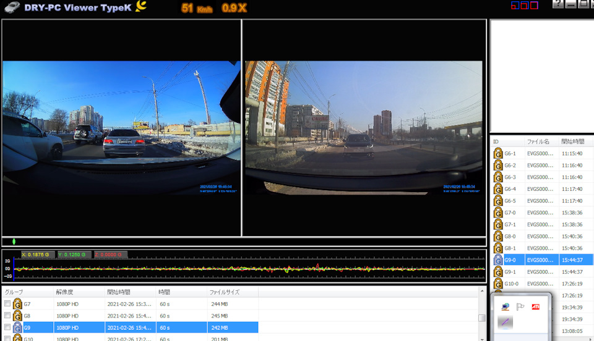Click the front camera video view
The height and width of the screenshot is (341, 594).
121,127
